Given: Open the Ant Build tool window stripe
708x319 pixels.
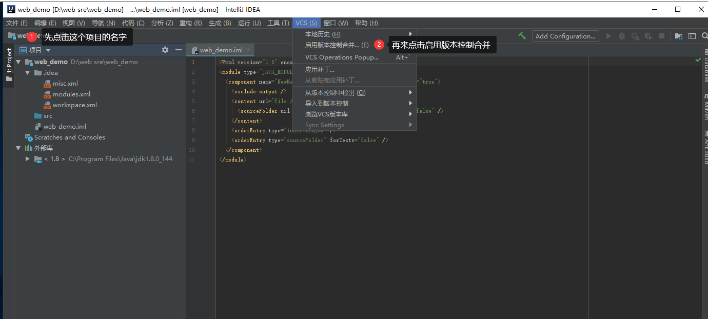Looking at the screenshot, I should point(705,148).
